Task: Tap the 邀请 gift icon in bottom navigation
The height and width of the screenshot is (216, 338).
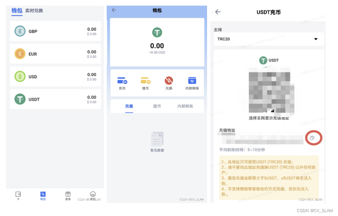Action: (x=68, y=194)
